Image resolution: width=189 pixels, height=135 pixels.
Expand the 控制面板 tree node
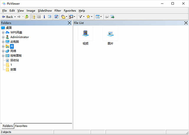(3, 56)
